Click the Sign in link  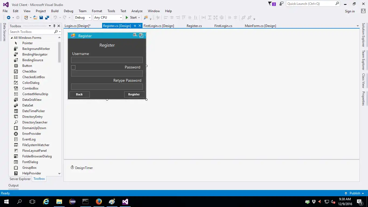[x=350, y=11]
